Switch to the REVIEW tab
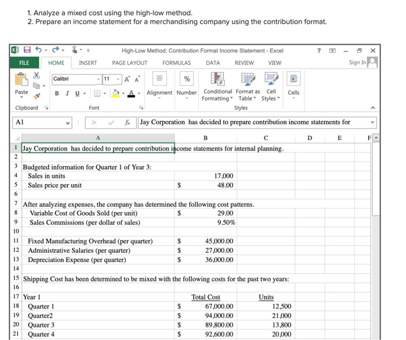Image resolution: width=406 pixels, height=340 pixels. coord(244,63)
